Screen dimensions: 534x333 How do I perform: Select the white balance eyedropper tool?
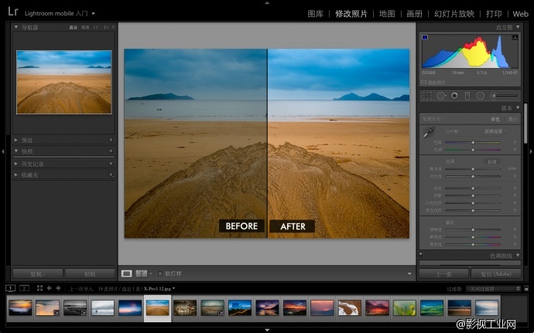(x=427, y=134)
